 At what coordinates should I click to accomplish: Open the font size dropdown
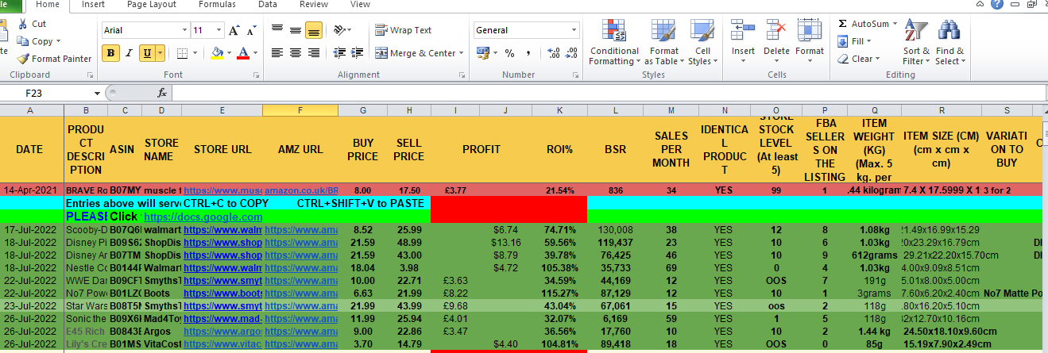click(x=219, y=30)
